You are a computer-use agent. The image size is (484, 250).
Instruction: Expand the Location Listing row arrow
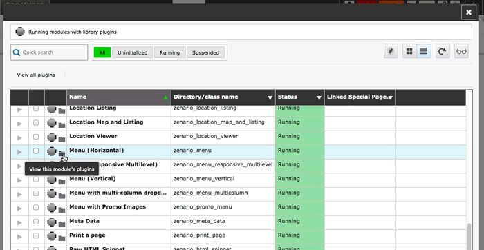point(19,109)
